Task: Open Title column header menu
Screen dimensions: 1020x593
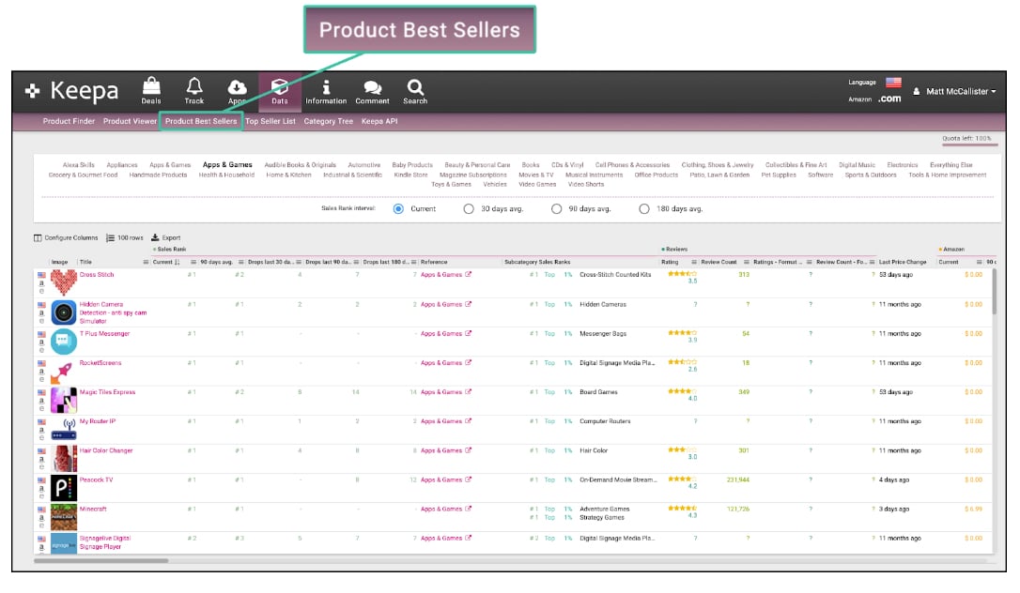Action: (x=146, y=263)
